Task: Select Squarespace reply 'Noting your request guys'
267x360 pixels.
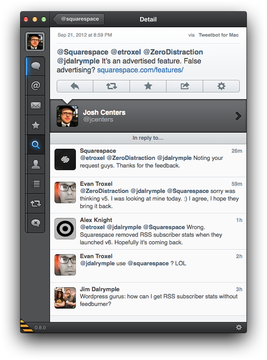Action: 148,161
